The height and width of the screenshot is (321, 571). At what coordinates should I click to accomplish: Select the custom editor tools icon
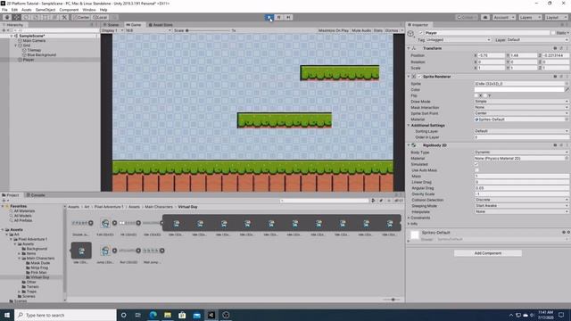click(x=64, y=17)
